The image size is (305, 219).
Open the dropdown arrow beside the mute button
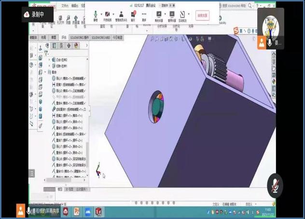[x=101, y=14]
